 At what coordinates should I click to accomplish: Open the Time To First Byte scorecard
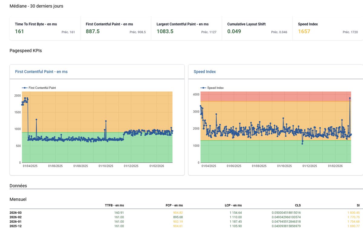[45, 28]
